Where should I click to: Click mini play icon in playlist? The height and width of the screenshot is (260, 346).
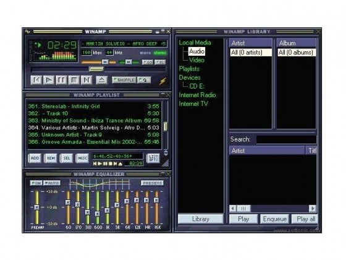(x=99, y=163)
